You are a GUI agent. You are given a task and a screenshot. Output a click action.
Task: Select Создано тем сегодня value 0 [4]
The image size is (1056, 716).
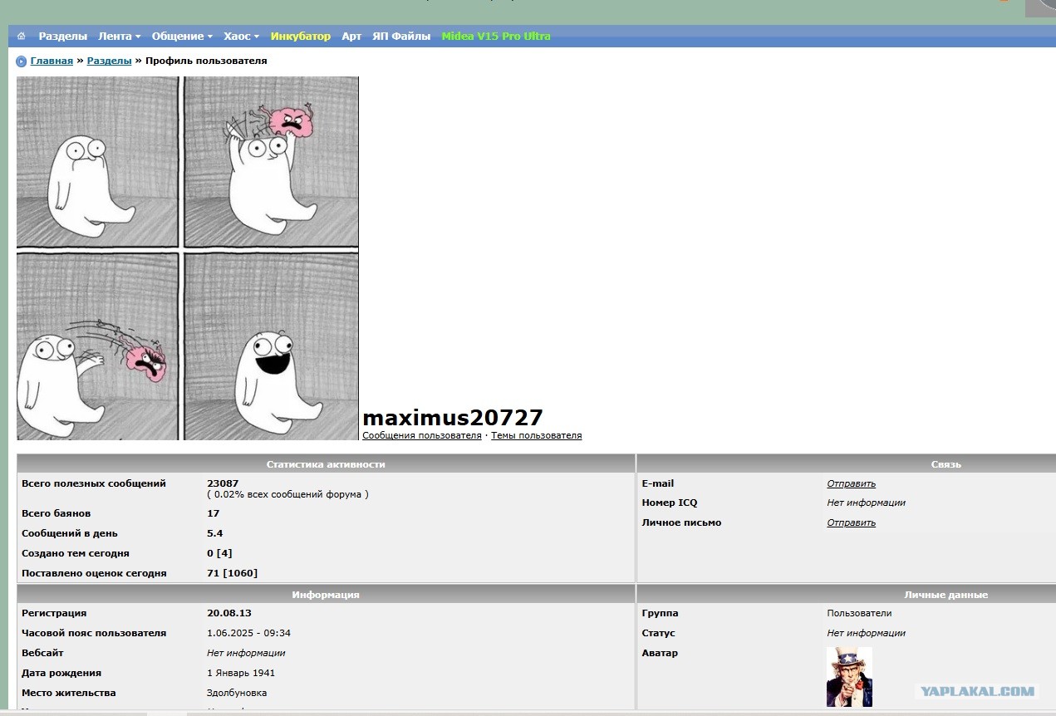(219, 553)
